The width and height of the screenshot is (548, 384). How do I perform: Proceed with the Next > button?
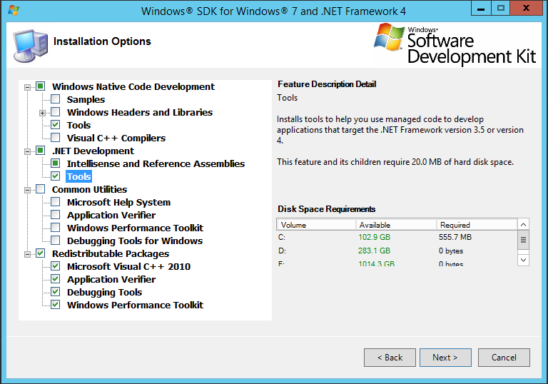click(x=445, y=358)
